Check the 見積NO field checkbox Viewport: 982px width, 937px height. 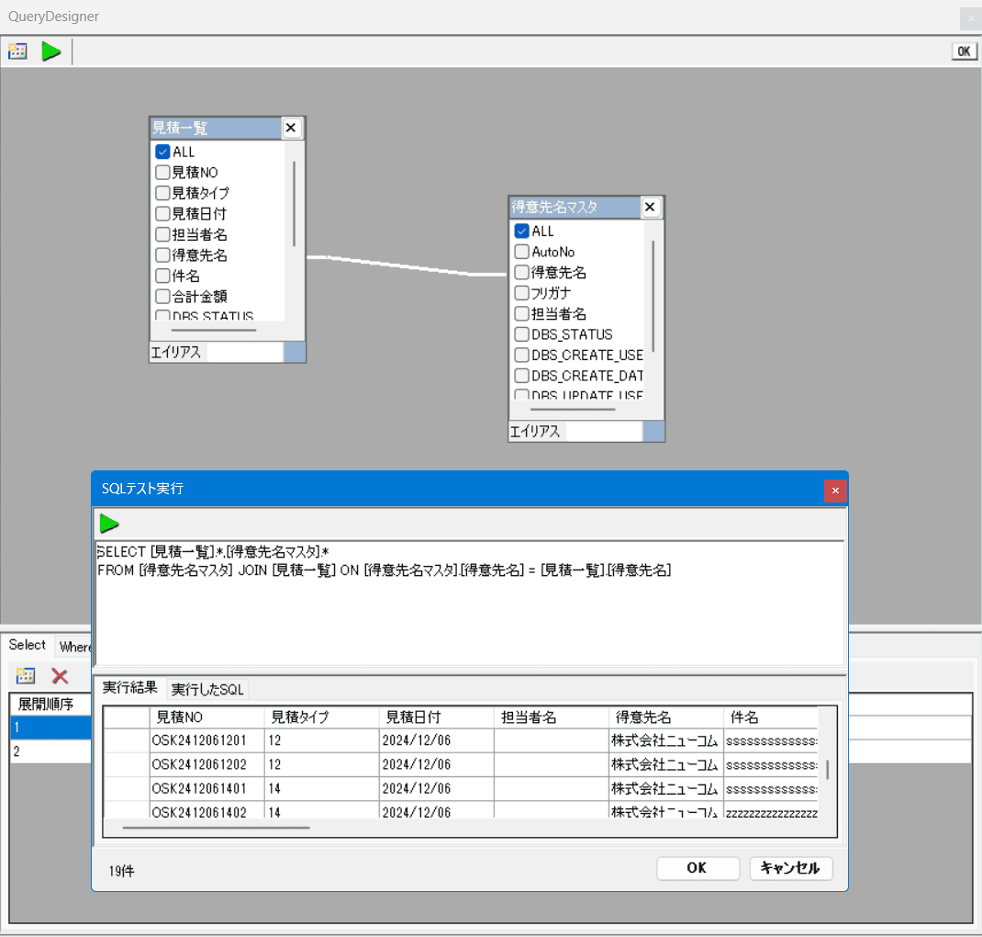tap(162, 173)
